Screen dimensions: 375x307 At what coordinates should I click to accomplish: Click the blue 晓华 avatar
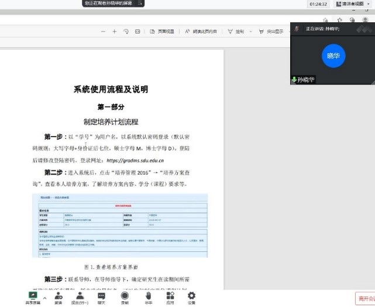(x=333, y=56)
